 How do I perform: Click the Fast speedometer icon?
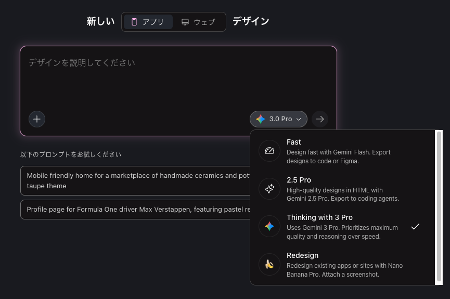[x=269, y=151]
